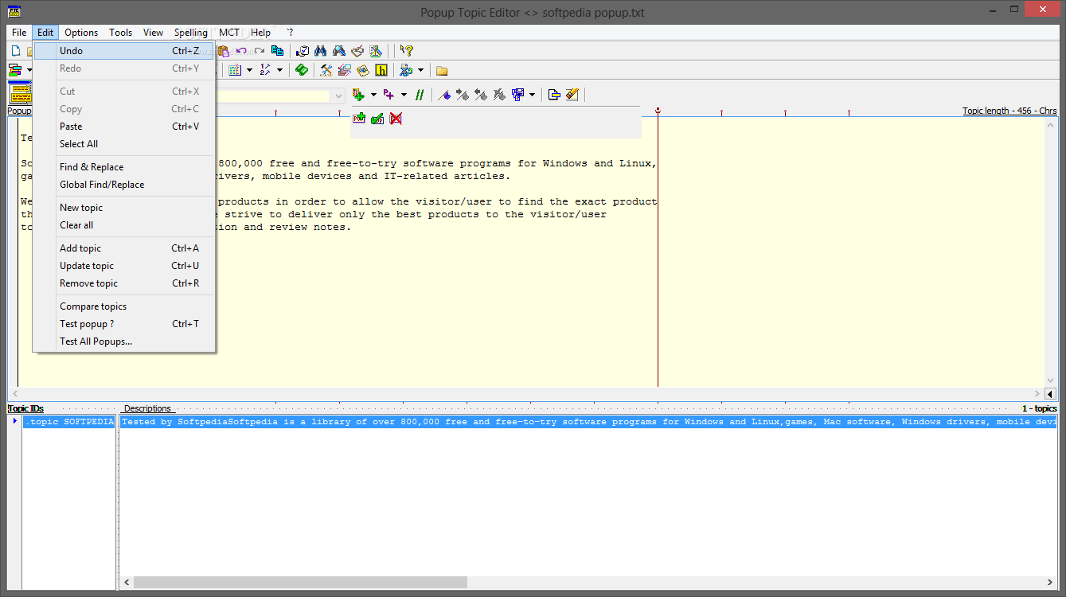Choose Remove topic menu entry
Screen dimensions: 1066x597
123,283
